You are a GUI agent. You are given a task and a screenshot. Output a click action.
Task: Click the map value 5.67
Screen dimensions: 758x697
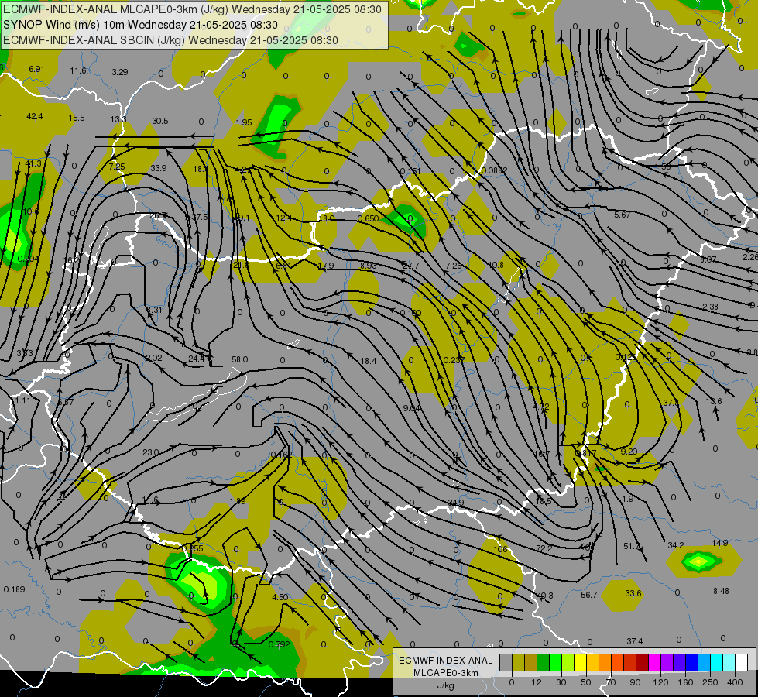click(x=623, y=215)
